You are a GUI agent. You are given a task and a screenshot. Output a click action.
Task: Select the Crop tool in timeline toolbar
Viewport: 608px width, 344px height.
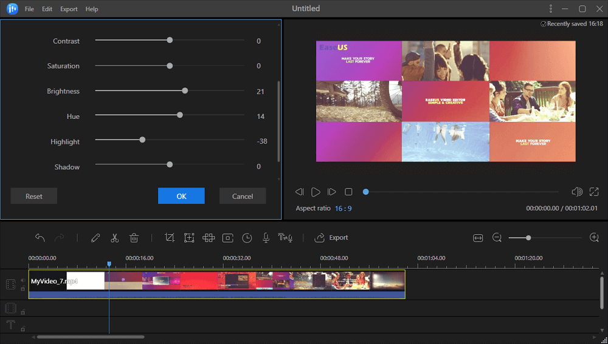(x=170, y=238)
